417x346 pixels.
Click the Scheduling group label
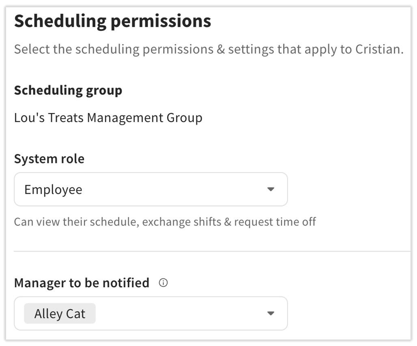[68, 90]
